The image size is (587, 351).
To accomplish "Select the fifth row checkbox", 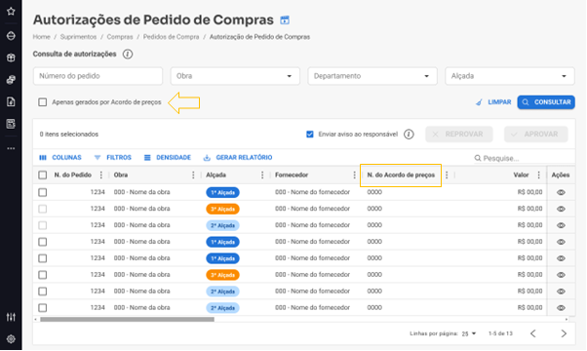I will (x=43, y=258).
